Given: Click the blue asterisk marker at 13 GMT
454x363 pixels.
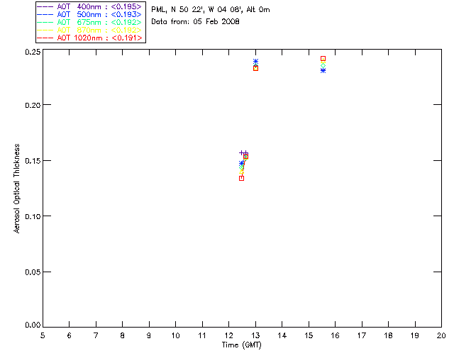Looking at the screenshot, I should point(255,62).
